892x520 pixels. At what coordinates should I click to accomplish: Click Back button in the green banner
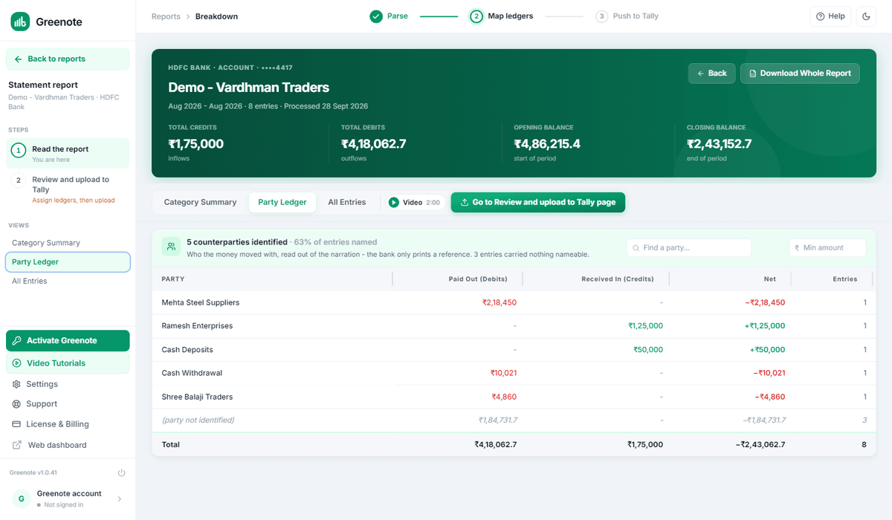711,74
